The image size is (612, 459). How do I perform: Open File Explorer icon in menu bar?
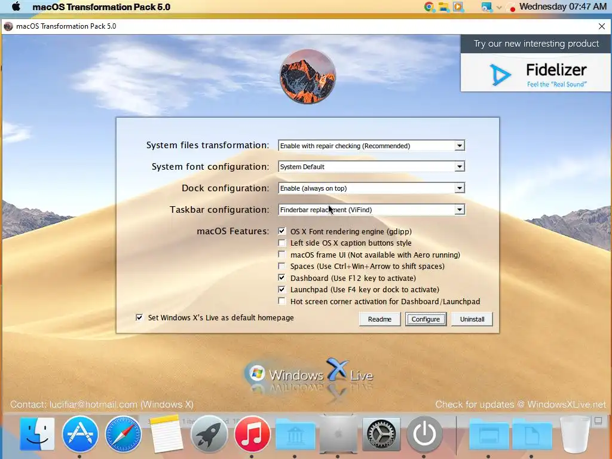[x=443, y=7]
